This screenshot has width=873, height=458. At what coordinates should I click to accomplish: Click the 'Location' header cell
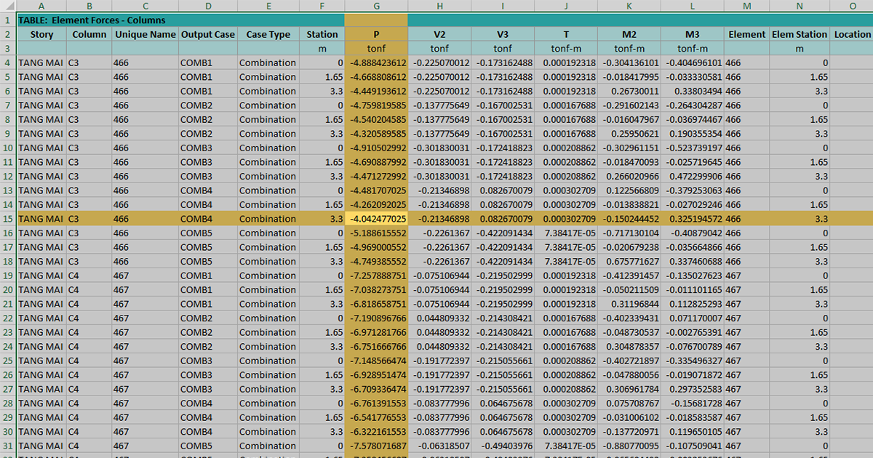pos(852,34)
